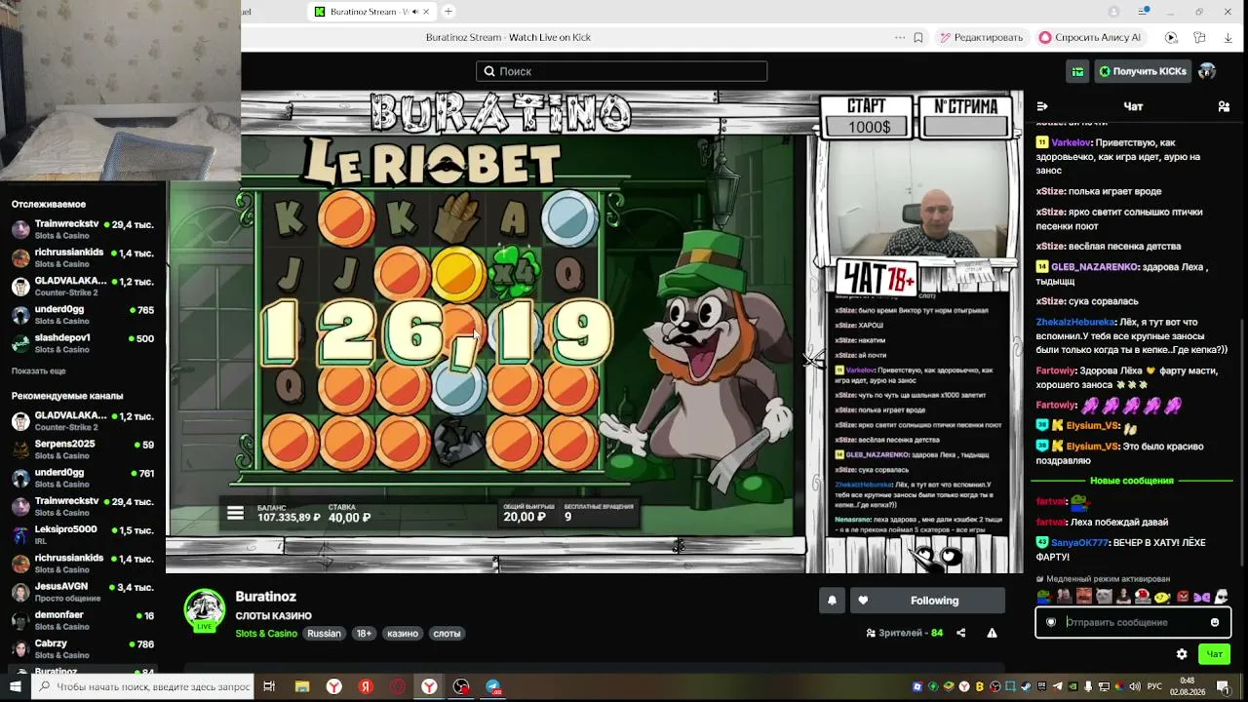Screen dimensions: 1248x702
Task: Toggle the Following button
Action: (927, 601)
